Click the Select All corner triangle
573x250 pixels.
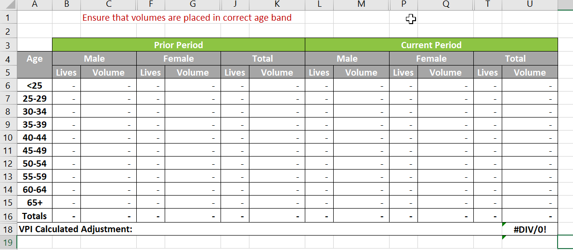tap(8, 5)
